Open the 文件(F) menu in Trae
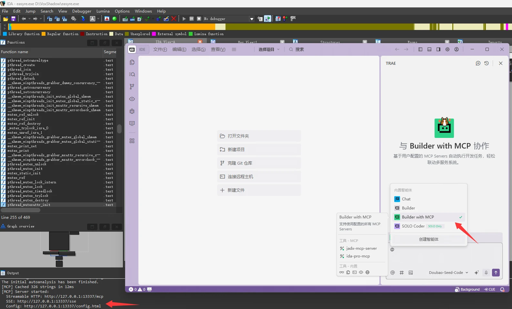The height and width of the screenshot is (309, 512). 160,49
